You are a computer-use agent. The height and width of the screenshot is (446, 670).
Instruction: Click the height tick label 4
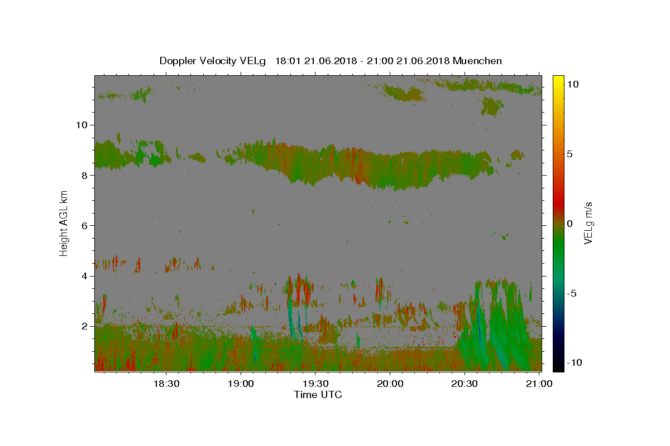click(x=85, y=276)
